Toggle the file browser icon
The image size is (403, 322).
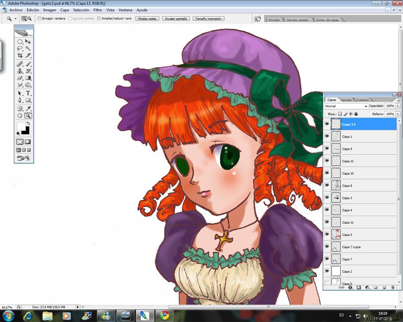[257, 19]
